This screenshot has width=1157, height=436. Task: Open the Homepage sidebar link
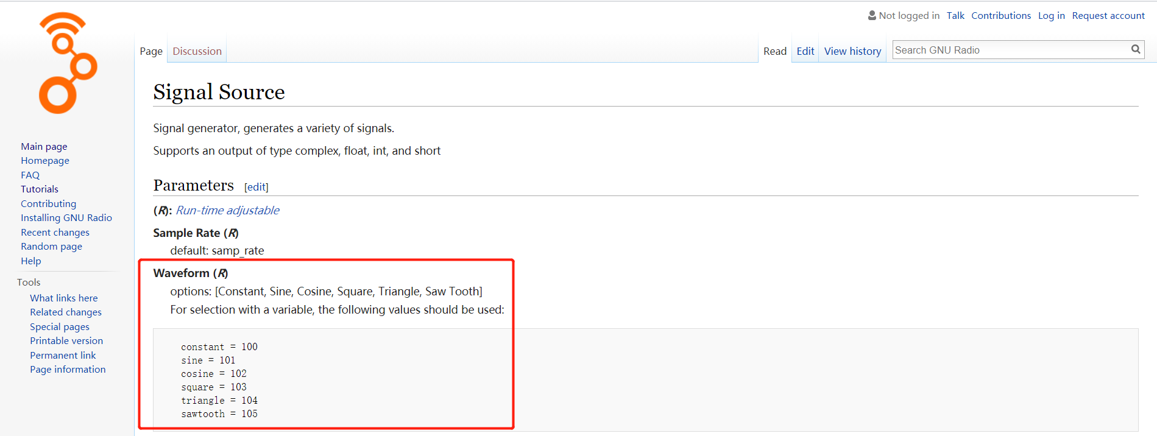tap(45, 161)
